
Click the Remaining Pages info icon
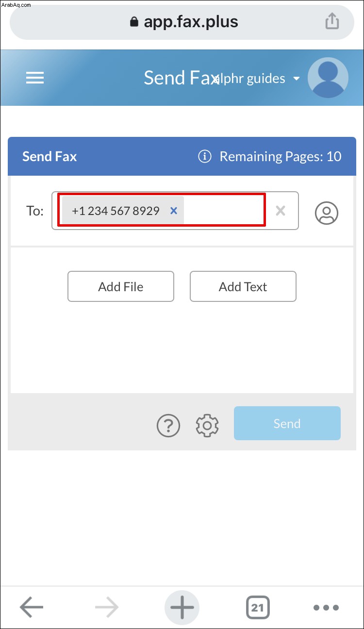point(205,156)
